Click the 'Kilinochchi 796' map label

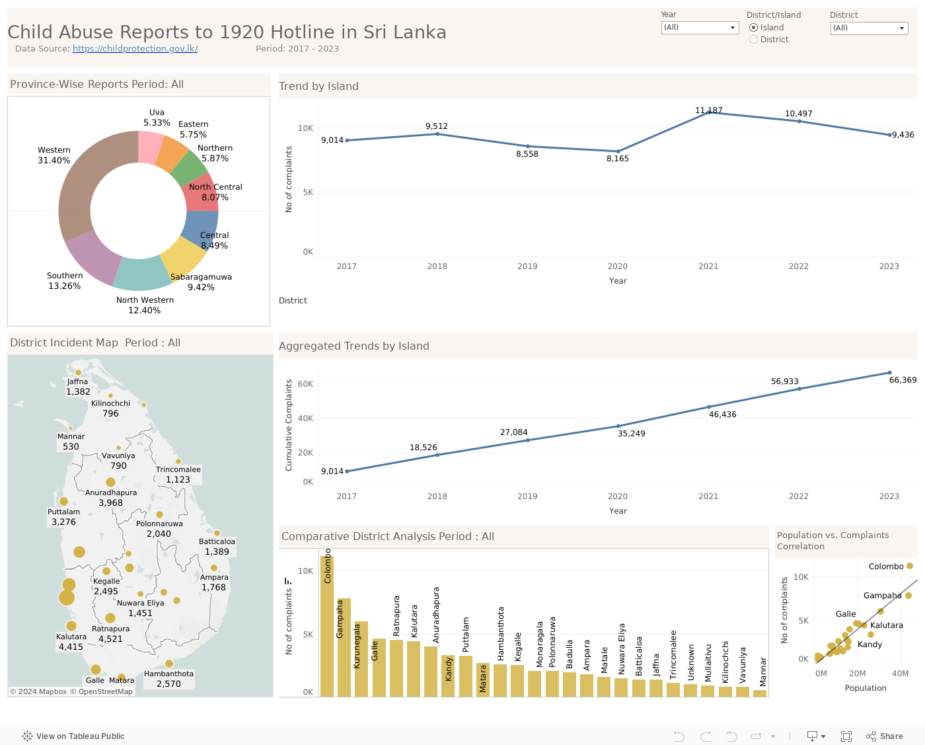111,409
